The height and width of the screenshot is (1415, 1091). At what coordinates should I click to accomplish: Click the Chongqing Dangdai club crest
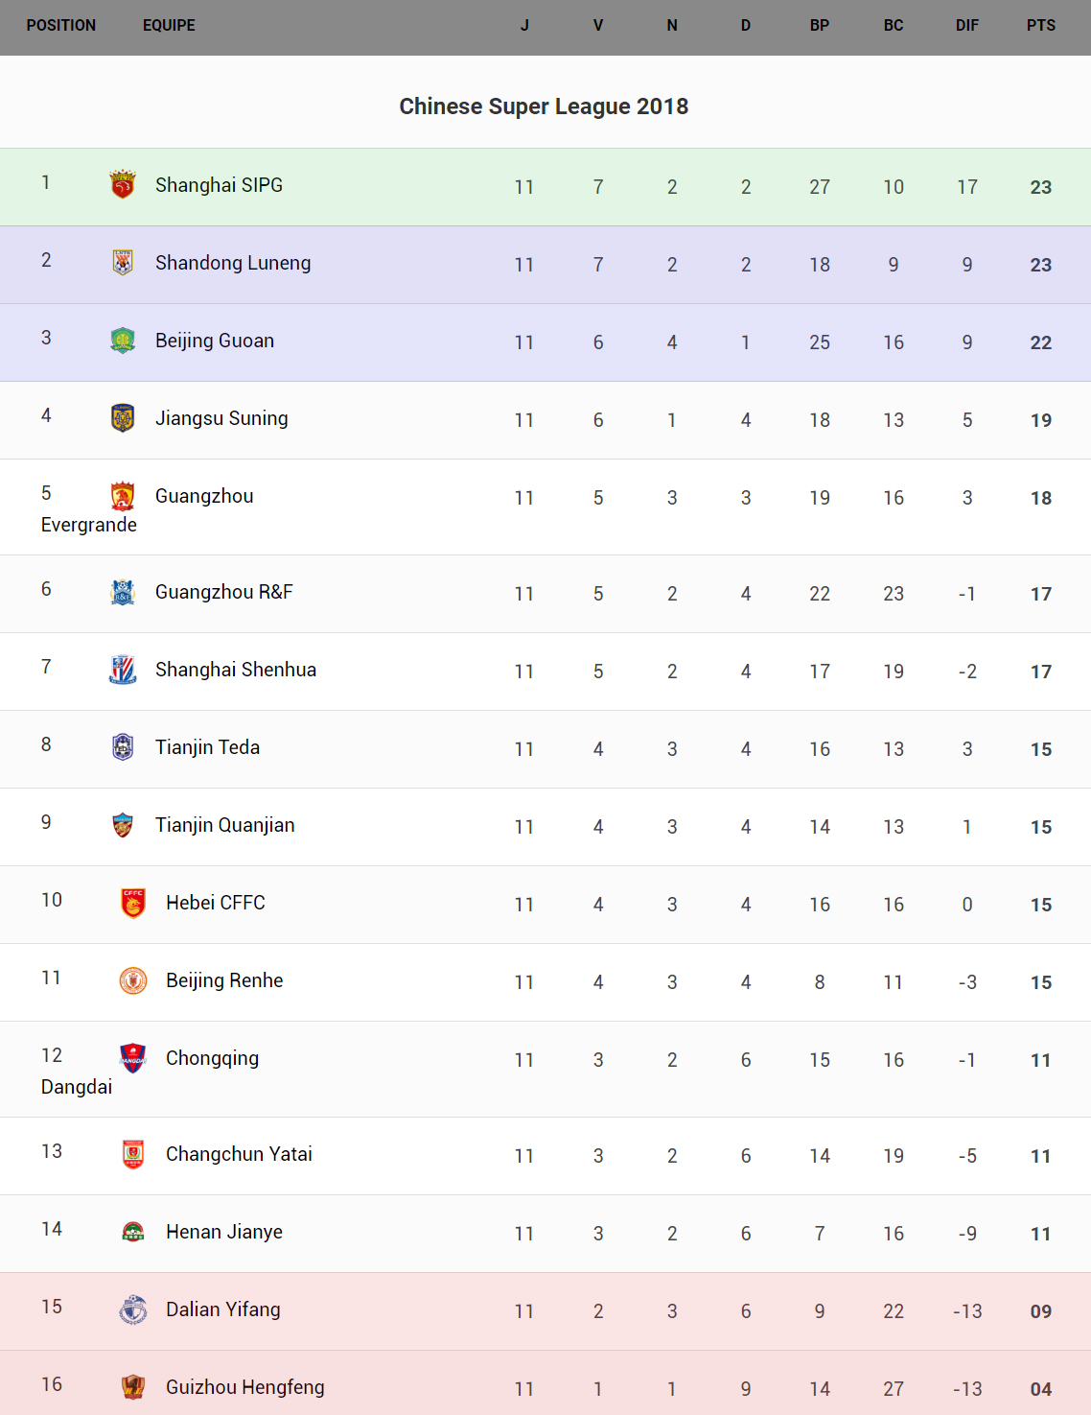click(133, 1058)
